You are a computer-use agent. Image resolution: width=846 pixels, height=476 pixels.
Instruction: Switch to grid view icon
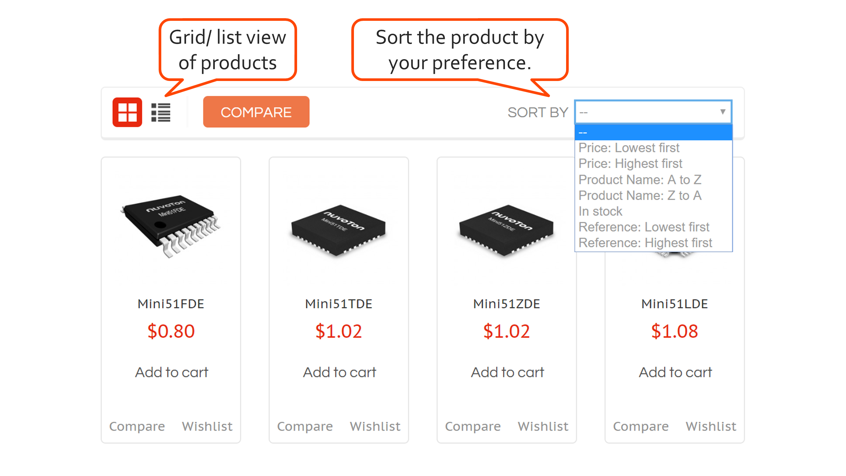[127, 112]
